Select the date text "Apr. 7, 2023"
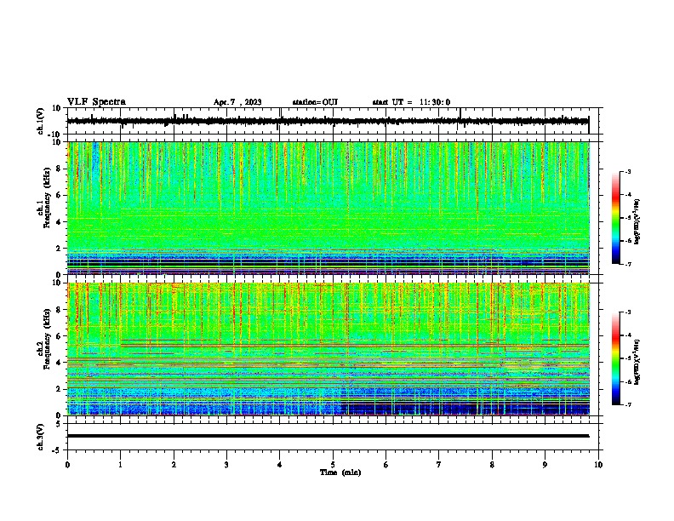The height and width of the screenshot is (521, 674). pos(237,102)
